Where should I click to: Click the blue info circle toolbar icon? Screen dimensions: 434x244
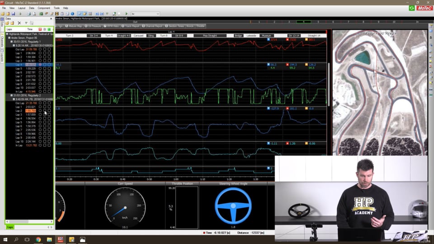(72, 14)
